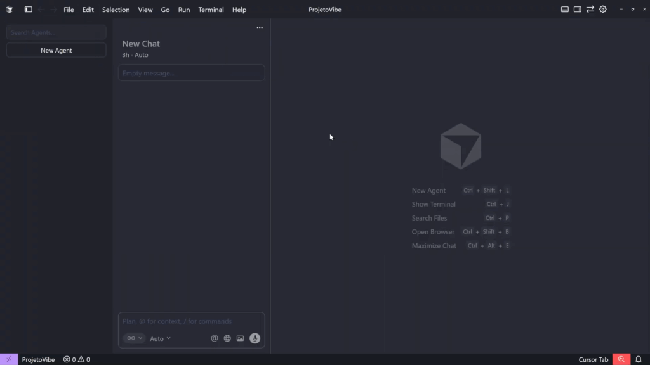Add context with the @ icon
650x365 pixels.
[x=215, y=338]
